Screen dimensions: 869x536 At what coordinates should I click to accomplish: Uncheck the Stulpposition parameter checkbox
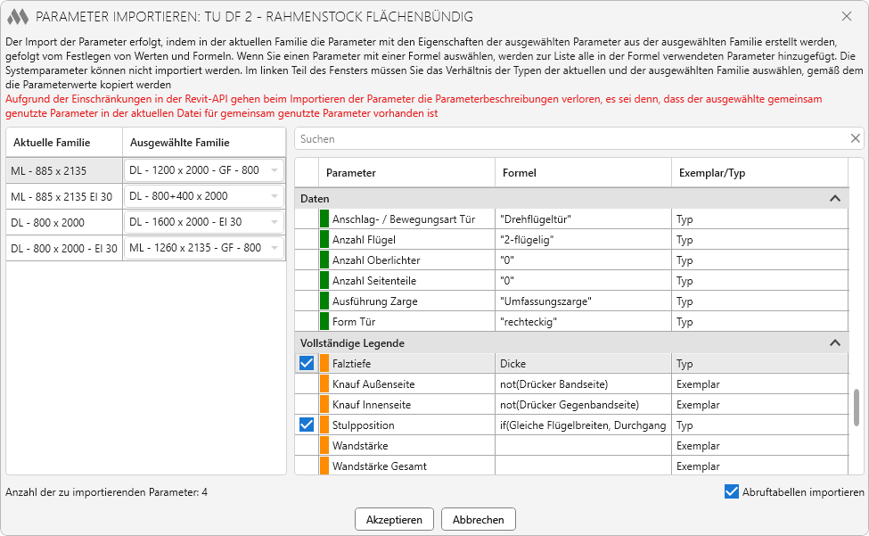click(307, 425)
